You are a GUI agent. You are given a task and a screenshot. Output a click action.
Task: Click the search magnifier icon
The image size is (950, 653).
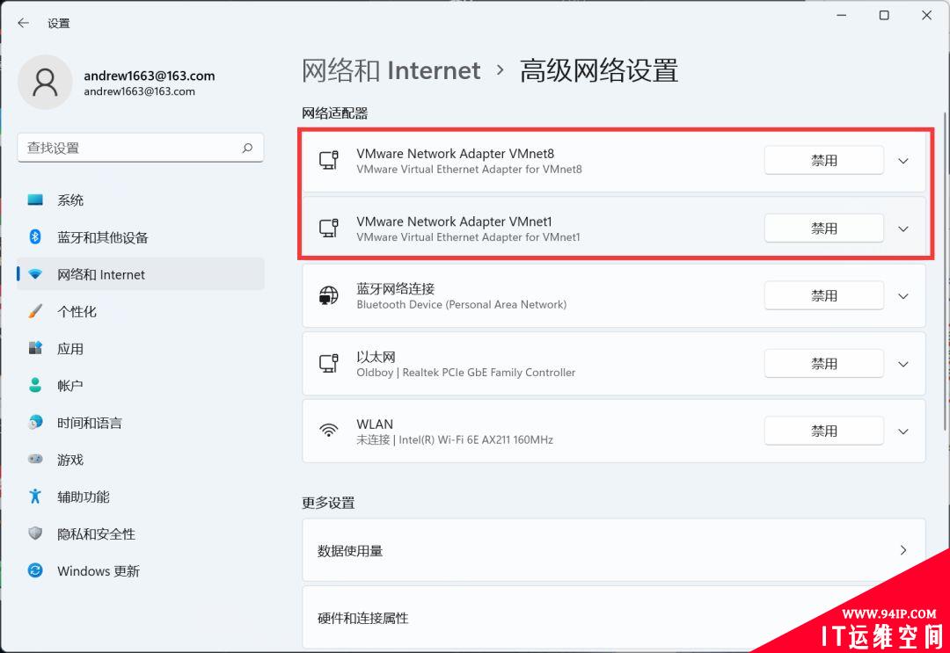(247, 148)
